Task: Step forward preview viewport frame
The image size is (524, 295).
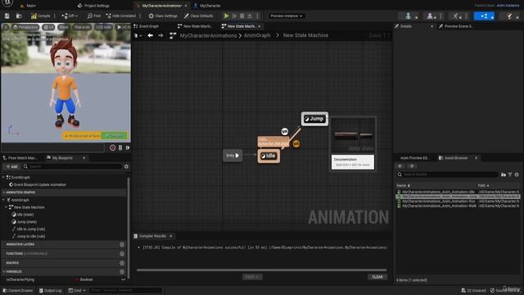Action: pos(128,147)
